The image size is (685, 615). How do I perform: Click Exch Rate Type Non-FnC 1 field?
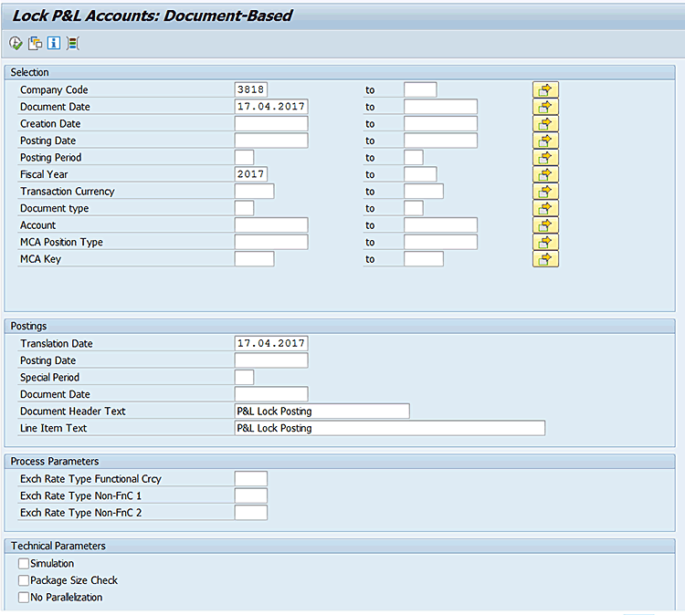(251, 495)
